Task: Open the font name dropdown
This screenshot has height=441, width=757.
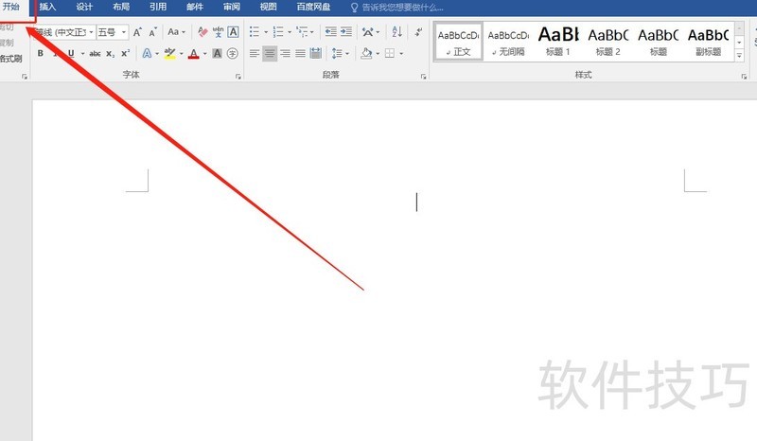Action: point(91,32)
